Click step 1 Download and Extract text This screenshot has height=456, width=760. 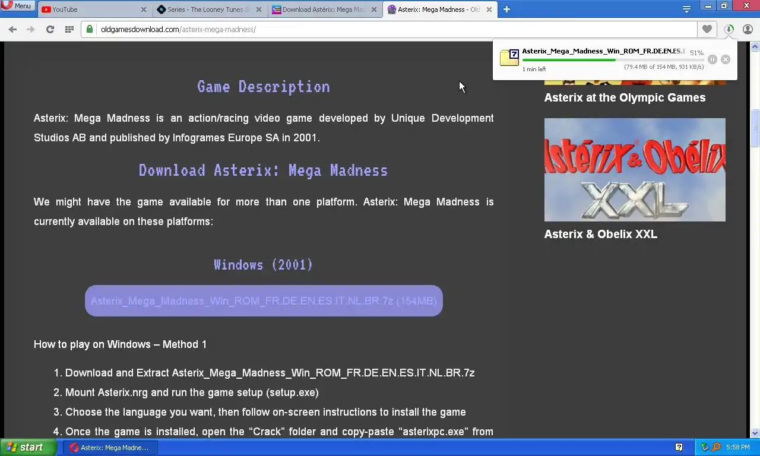[270, 373]
